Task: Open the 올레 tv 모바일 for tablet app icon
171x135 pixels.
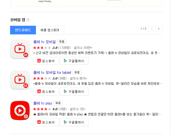Action: 20,80
